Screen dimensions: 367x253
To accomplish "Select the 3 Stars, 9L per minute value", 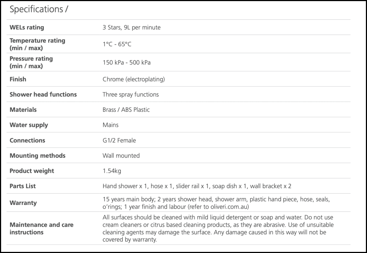I will [131, 27].
